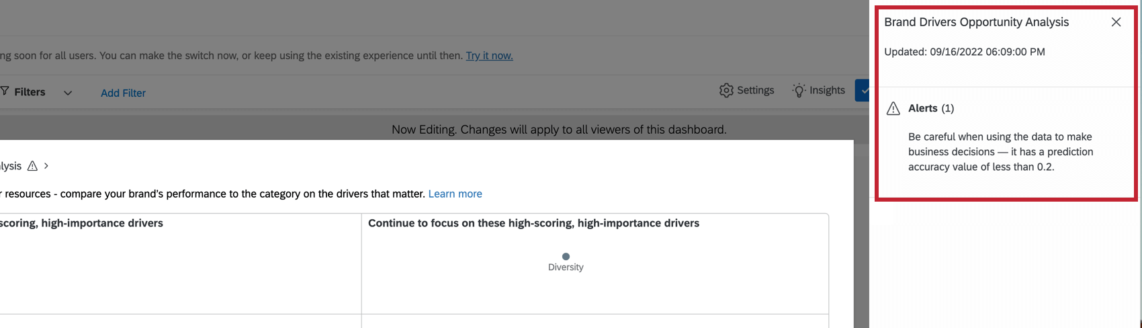Viewport: 1142px width, 328px height.
Task: Expand the chevron arrow next to widget title
Action: click(46, 166)
